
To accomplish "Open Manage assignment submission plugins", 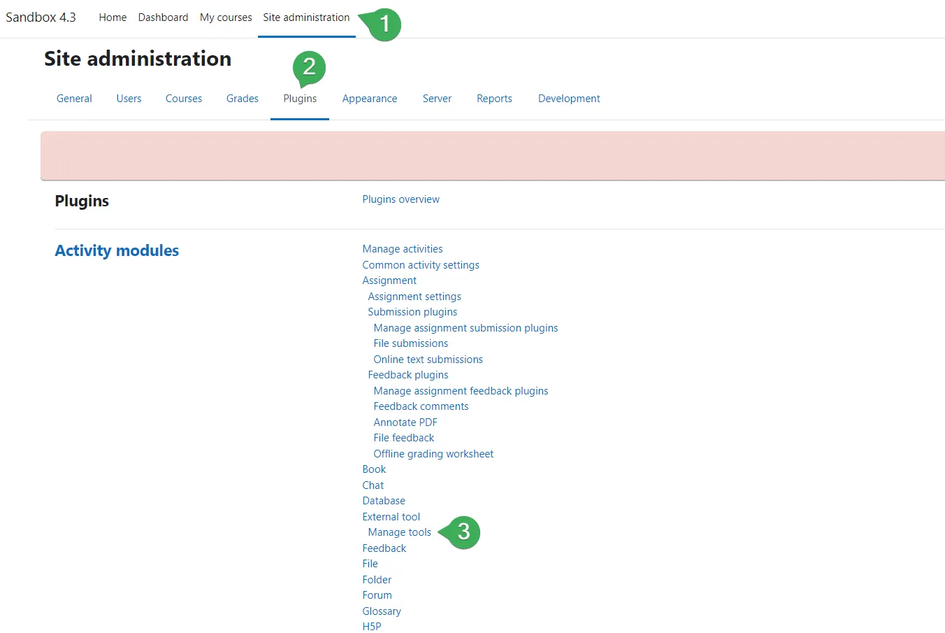I will click(x=466, y=328).
